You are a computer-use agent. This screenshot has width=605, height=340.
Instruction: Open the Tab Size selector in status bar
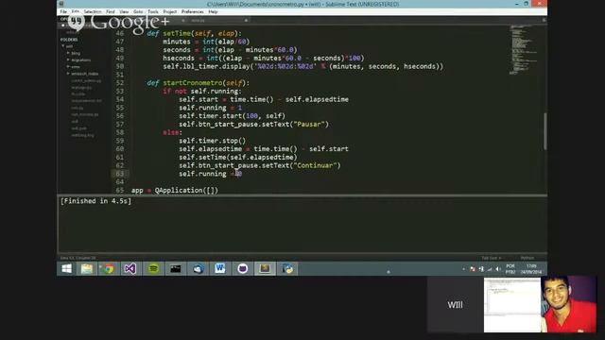(491, 258)
